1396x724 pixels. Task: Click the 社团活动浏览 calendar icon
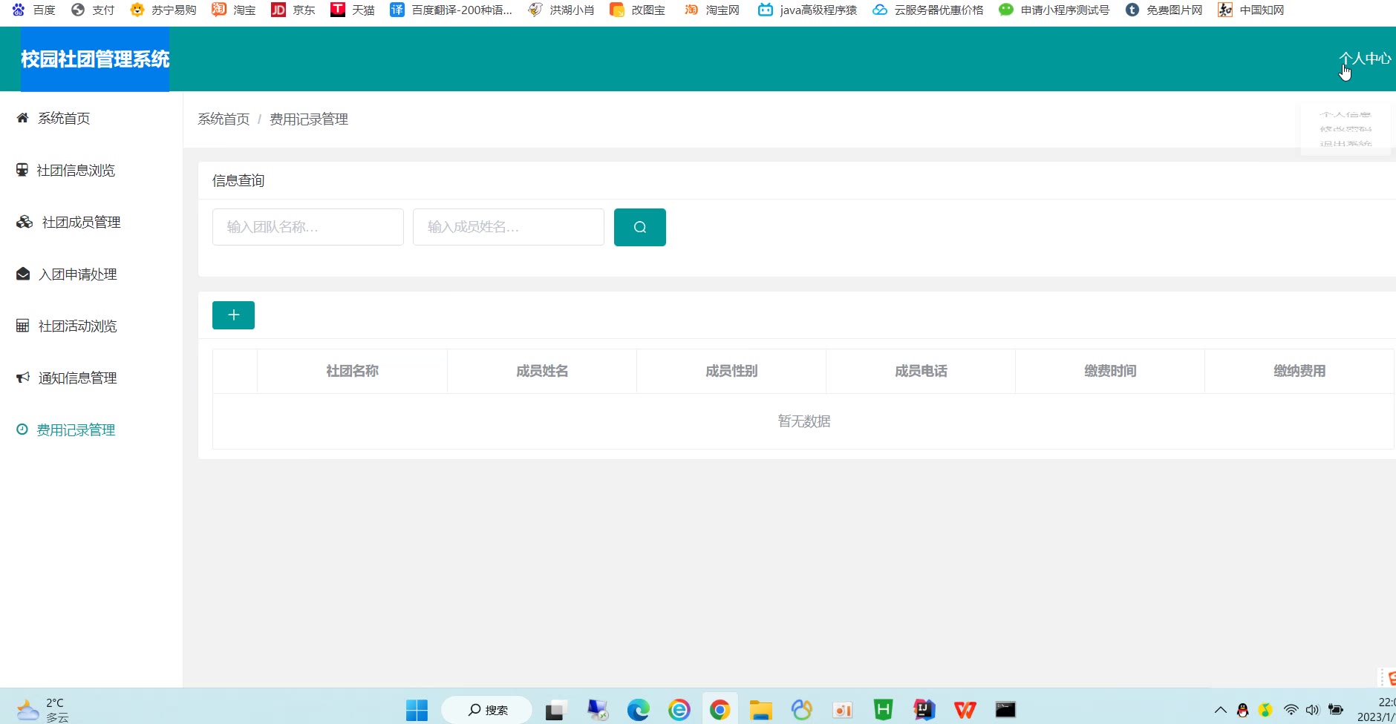(23, 326)
